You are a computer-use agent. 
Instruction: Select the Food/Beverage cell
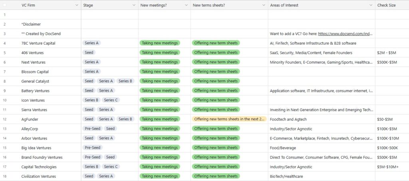[322, 148]
